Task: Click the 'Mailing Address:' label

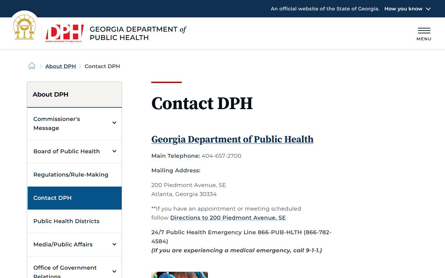Action: (176, 171)
